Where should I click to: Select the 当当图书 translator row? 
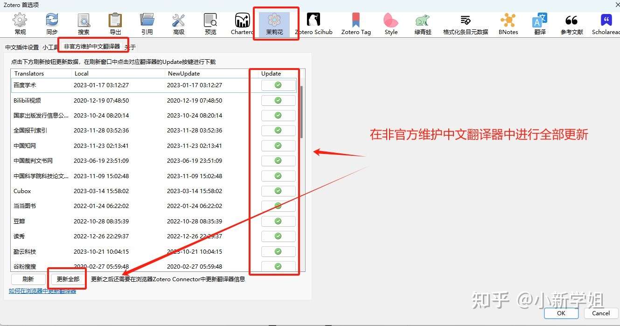tap(154, 206)
